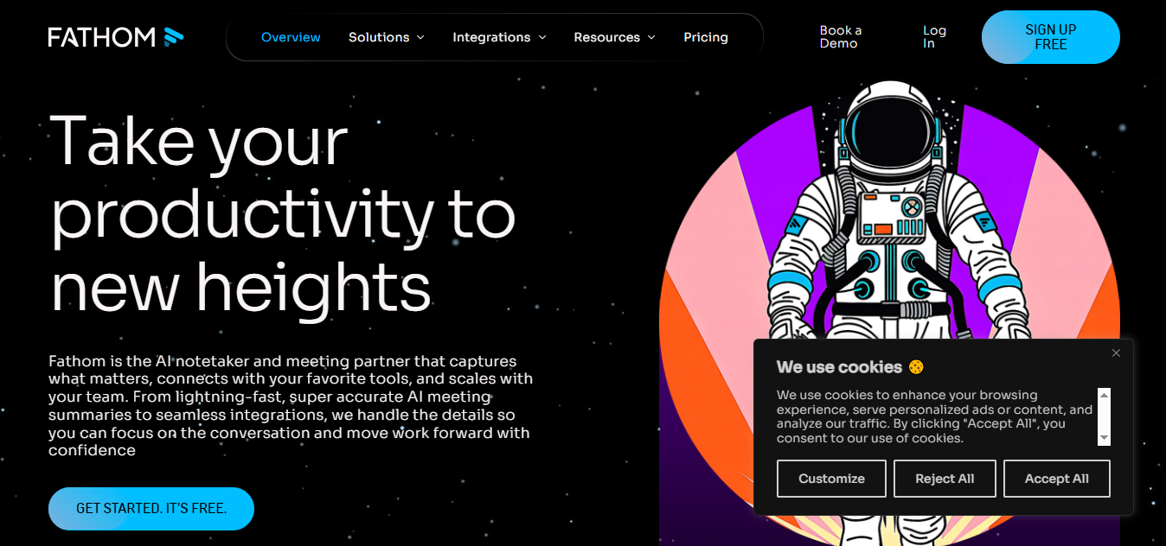This screenshot has width=1166, height=546.
Task: Expand the Resources dropdown chevron
Action: (651, 37)
